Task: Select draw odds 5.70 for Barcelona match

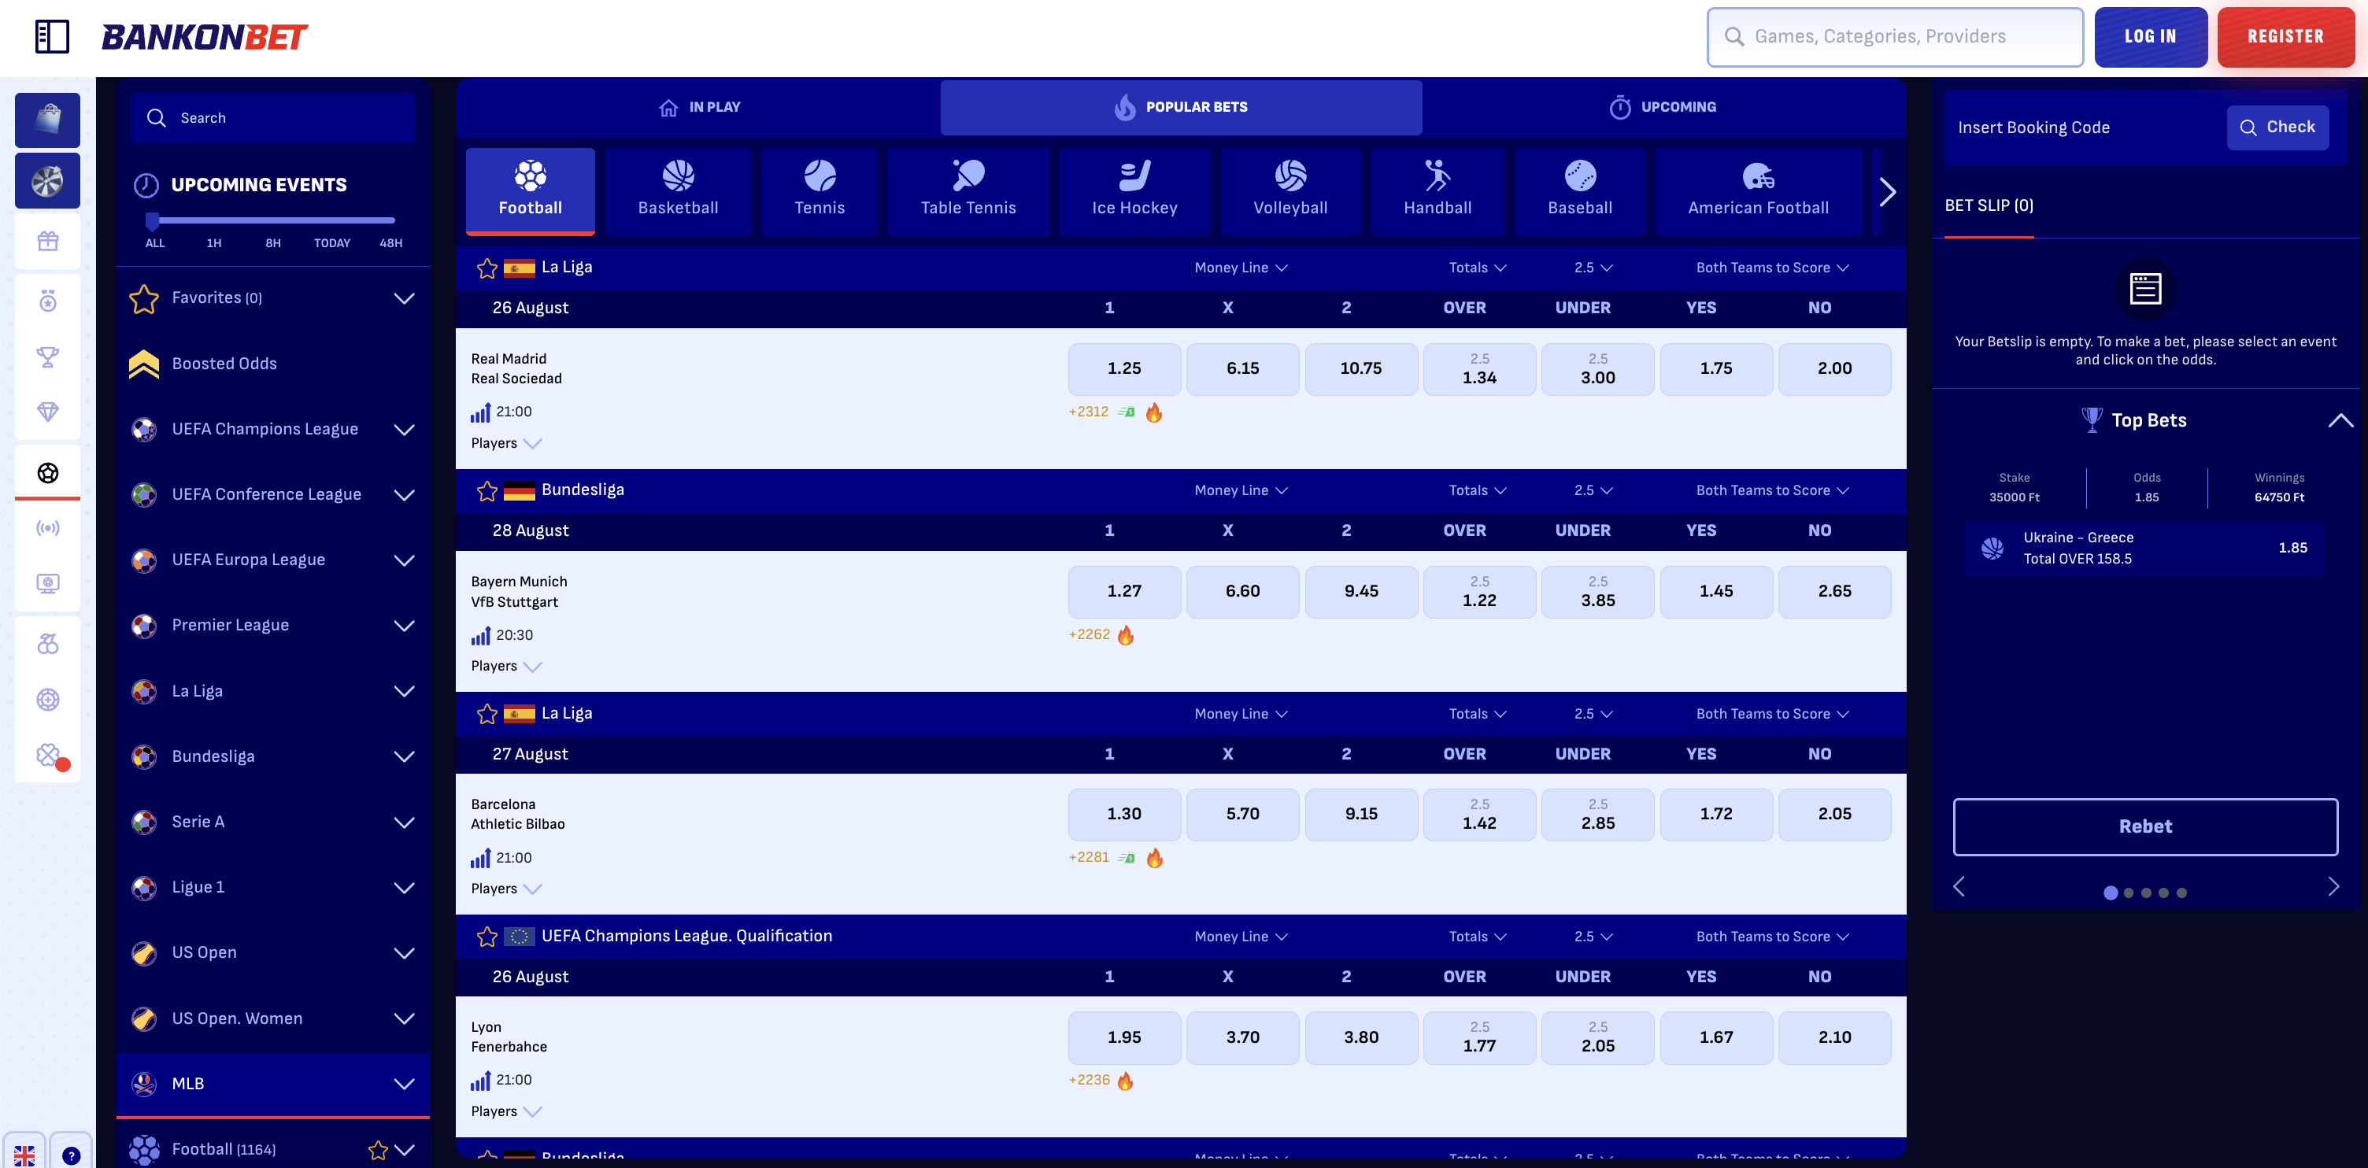Action: [1242, 814]
